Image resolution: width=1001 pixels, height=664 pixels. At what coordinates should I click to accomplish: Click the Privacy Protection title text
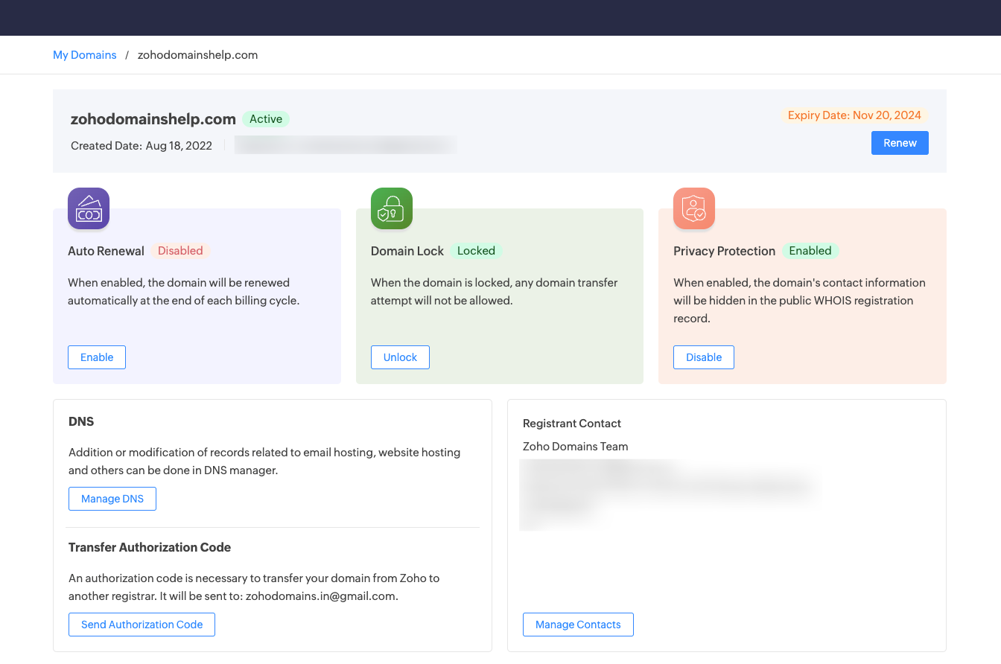tap(725, 251)
